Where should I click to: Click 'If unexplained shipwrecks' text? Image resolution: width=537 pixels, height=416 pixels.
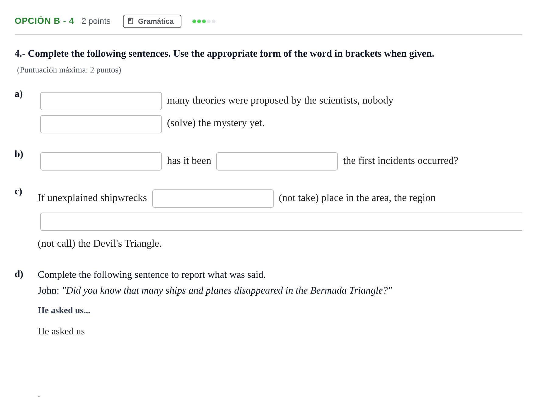[92, 198]
